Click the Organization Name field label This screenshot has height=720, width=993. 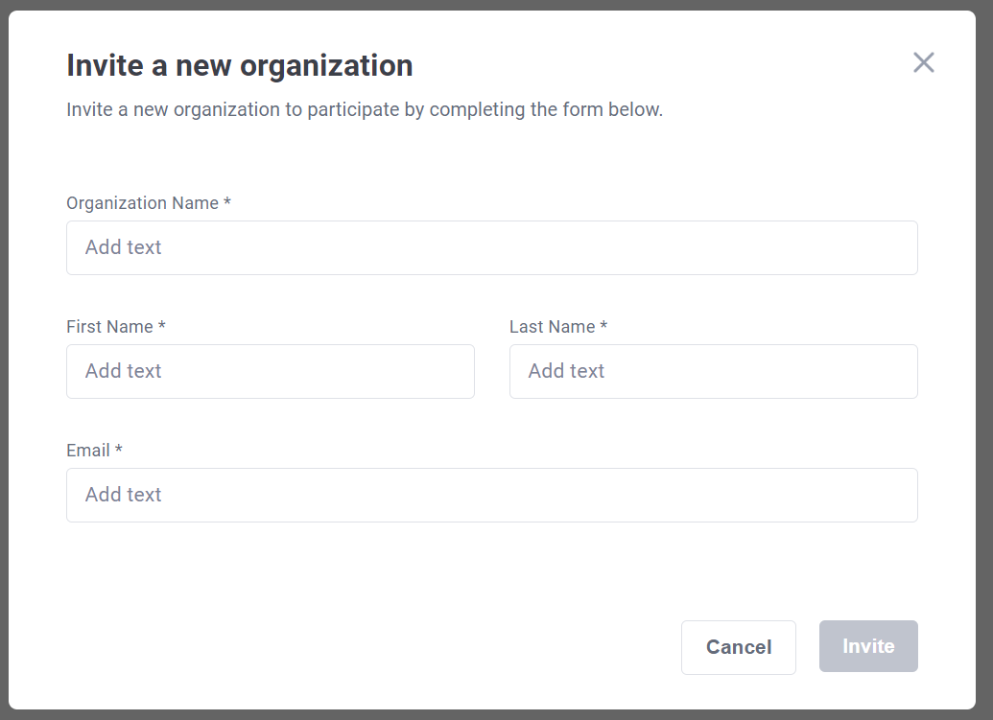142,203
